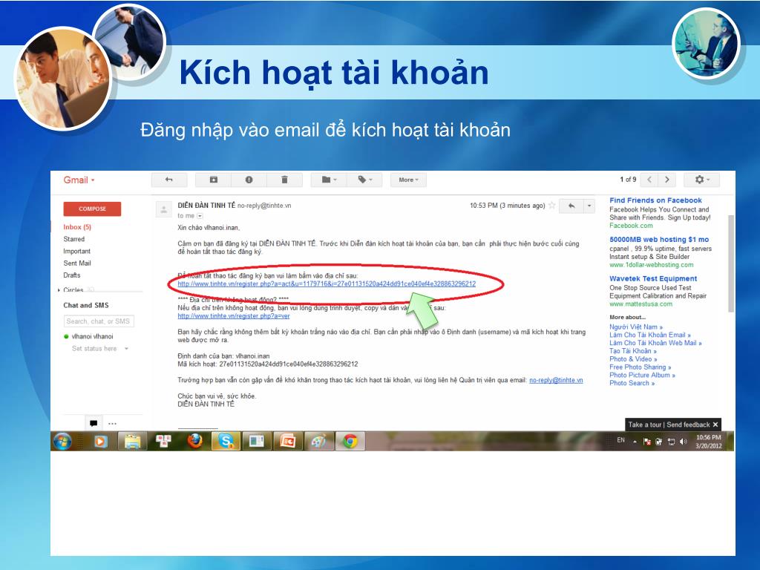
Task: Click 'Send feedback' link
Action: (688, 425)
